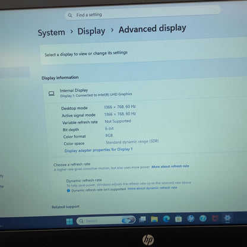The width and height of the screenshot is (247, 247).
Task: Click the Internal Display laptop icon
Action: point(52,93)
